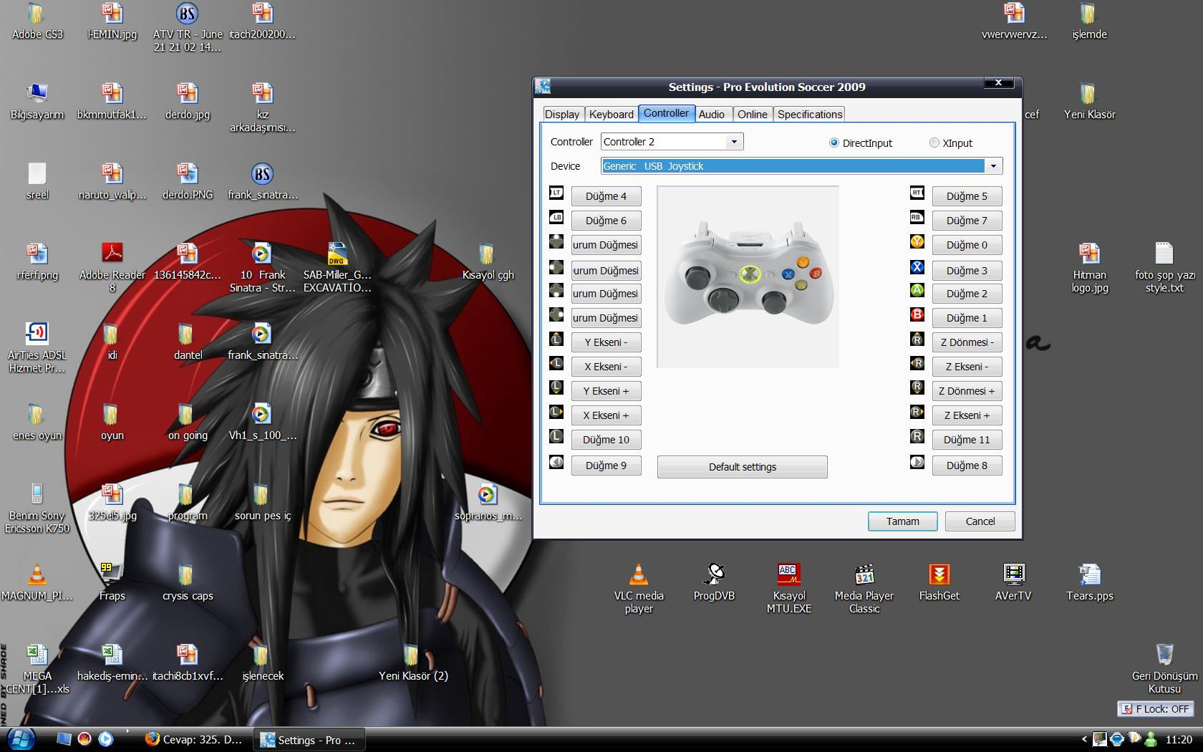The width and height of the screenshot is (1203, 752).
Task: Select the SAB-Miller DWG desktop file
Action: click(337, 267)
